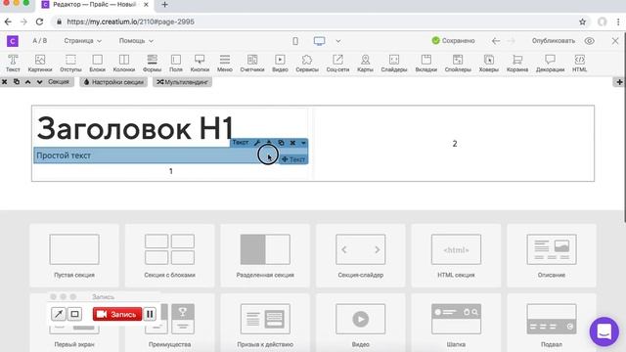626x352 pixels.
Task: Click the Заголовок H1 heading
Action: pyautogui.click(x=135, y=128)
